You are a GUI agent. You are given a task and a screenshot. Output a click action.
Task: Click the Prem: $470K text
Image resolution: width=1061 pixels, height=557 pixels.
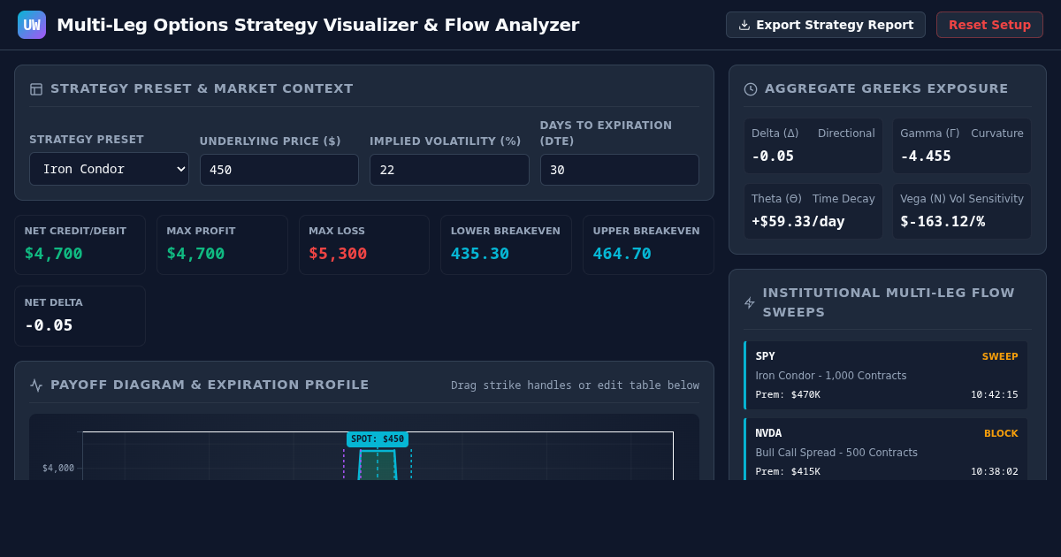tap(788, 395)
